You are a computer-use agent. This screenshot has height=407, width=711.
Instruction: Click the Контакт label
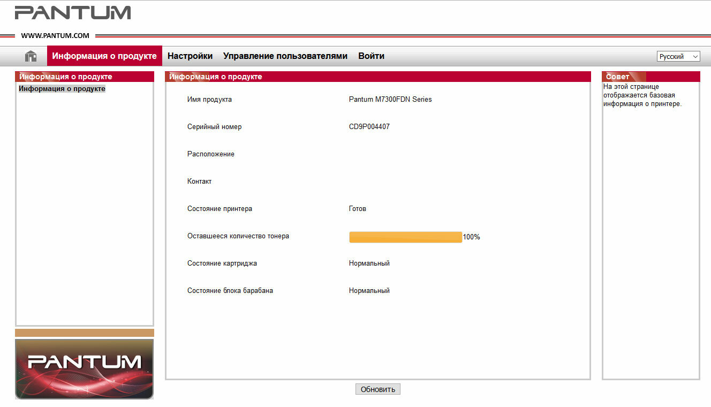[199, 182]
